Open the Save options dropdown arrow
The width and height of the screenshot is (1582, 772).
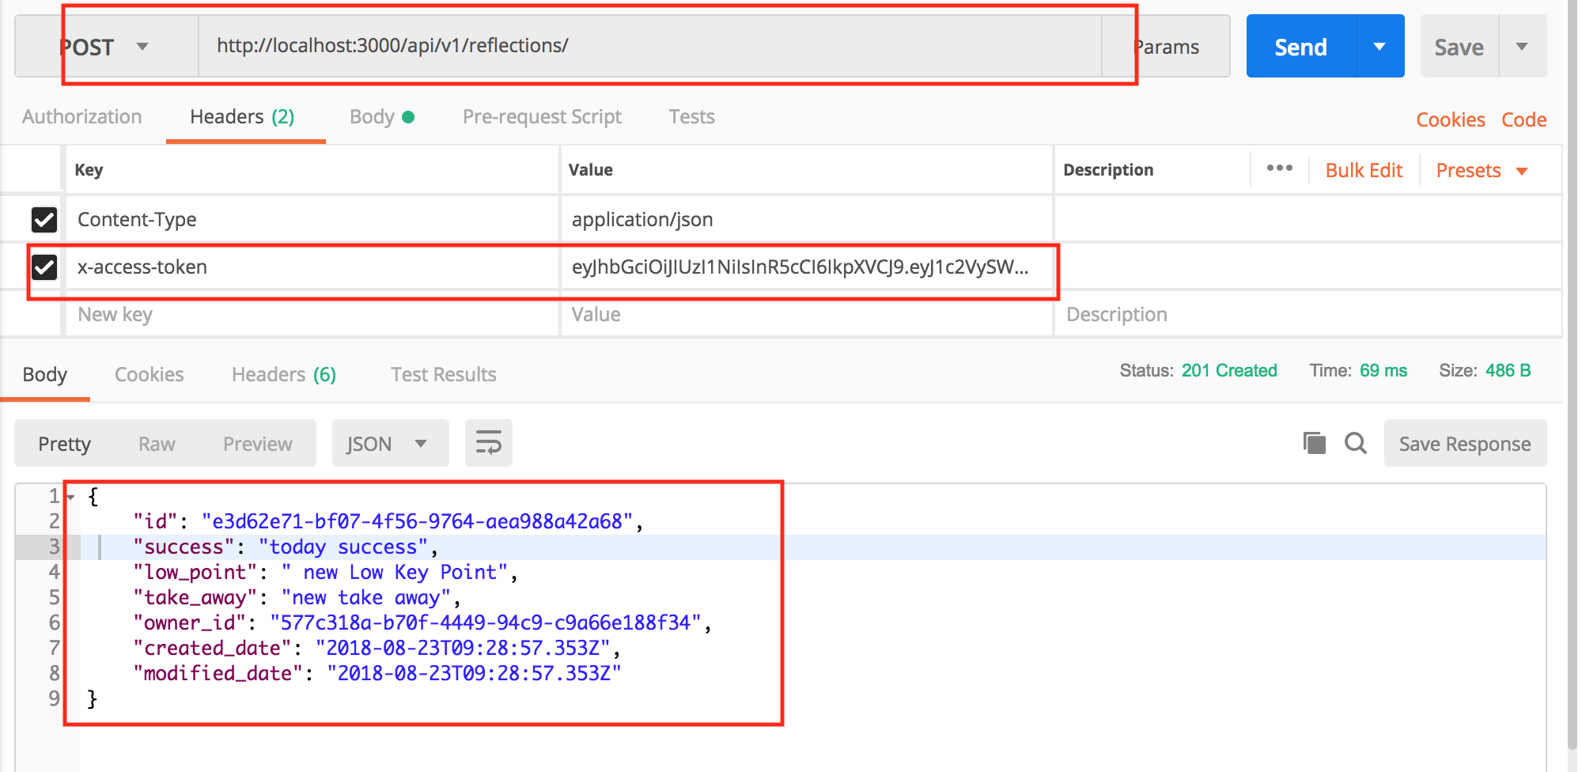(x=1522, y=47)
